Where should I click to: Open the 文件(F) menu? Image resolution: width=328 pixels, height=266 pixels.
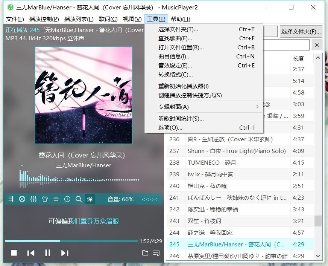pos(15,19)
